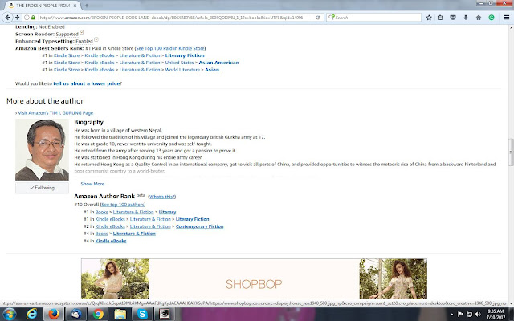Screen dimensions: 514x321
Task: Open Google Chrome from taskbar
Action: click(x=98, y=315)
